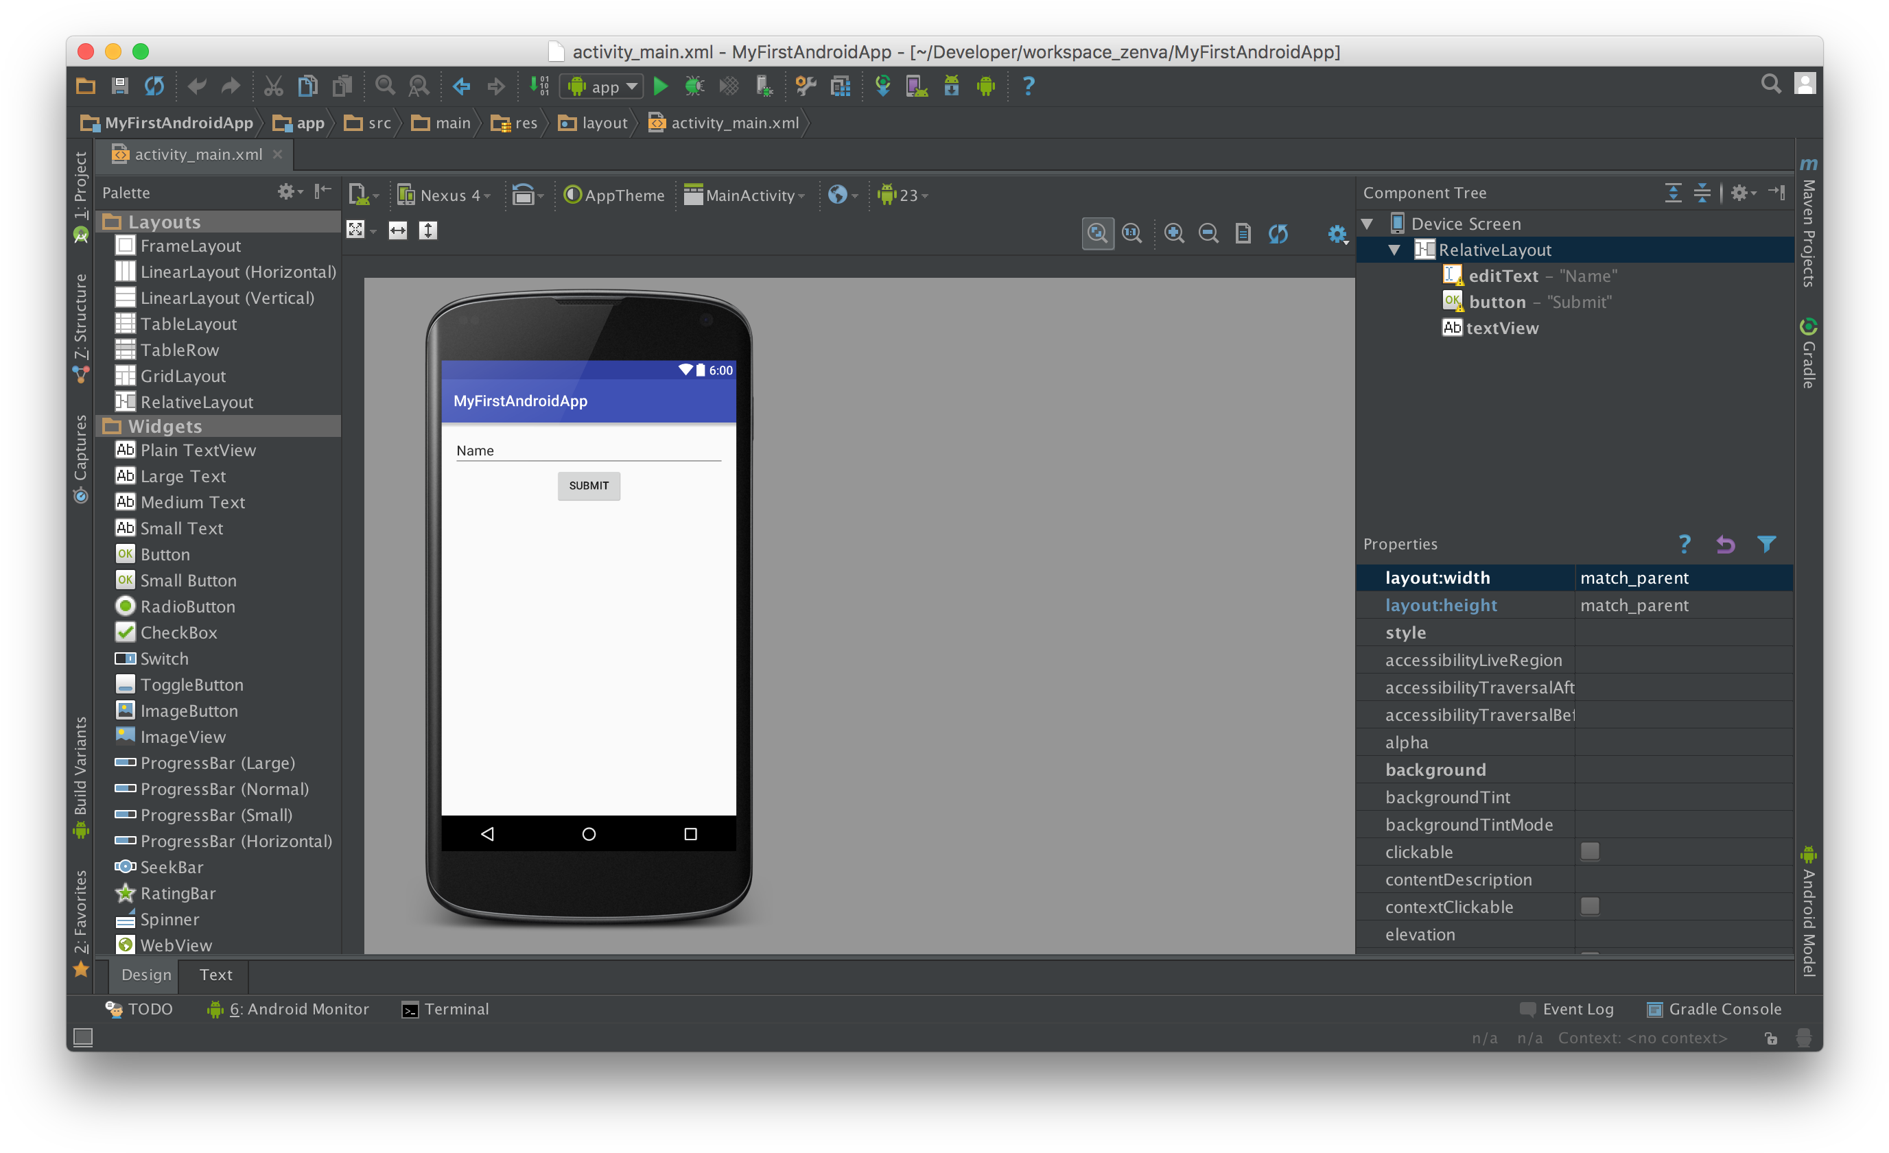Run the app using the green Run icon
The height and width of the screenshot is (1153, 1889).
(661, 86)
